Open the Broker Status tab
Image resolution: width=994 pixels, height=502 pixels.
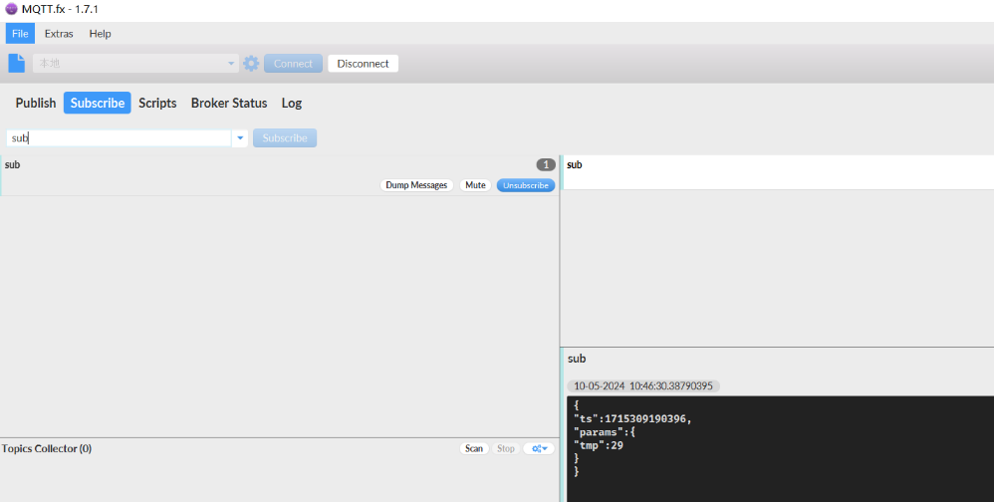(229, 104)
